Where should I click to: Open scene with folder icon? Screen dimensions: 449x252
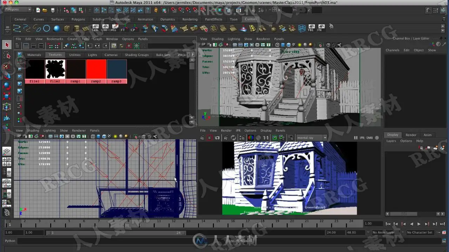(45, 10)
